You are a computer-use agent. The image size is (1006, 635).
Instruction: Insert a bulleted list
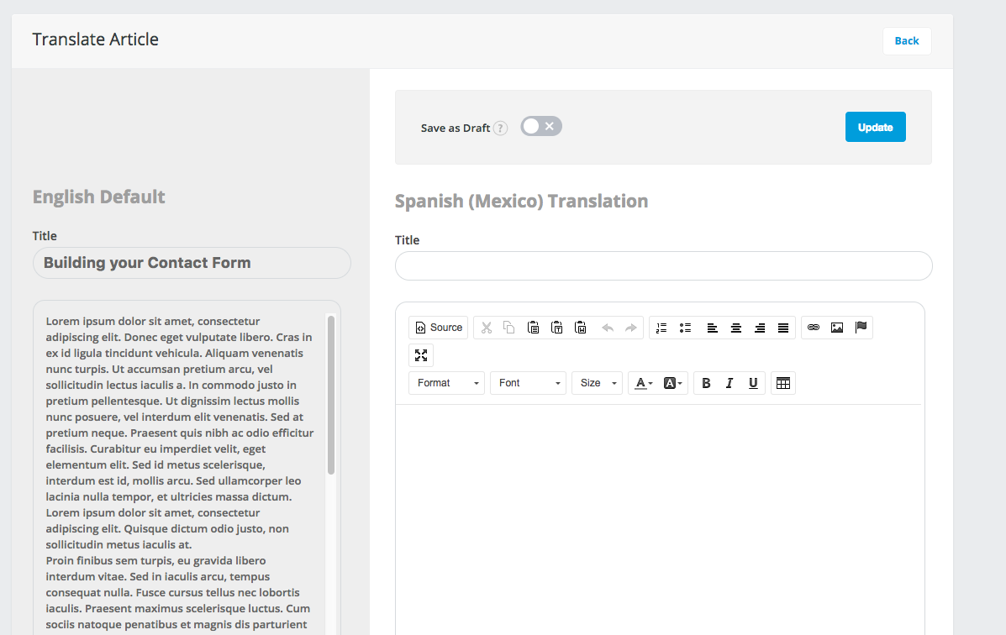[x=685, y=328]
